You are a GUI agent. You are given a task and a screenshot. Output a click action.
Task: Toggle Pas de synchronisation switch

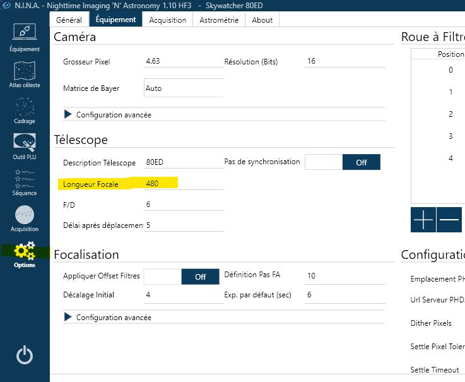(x=343, y=162)
